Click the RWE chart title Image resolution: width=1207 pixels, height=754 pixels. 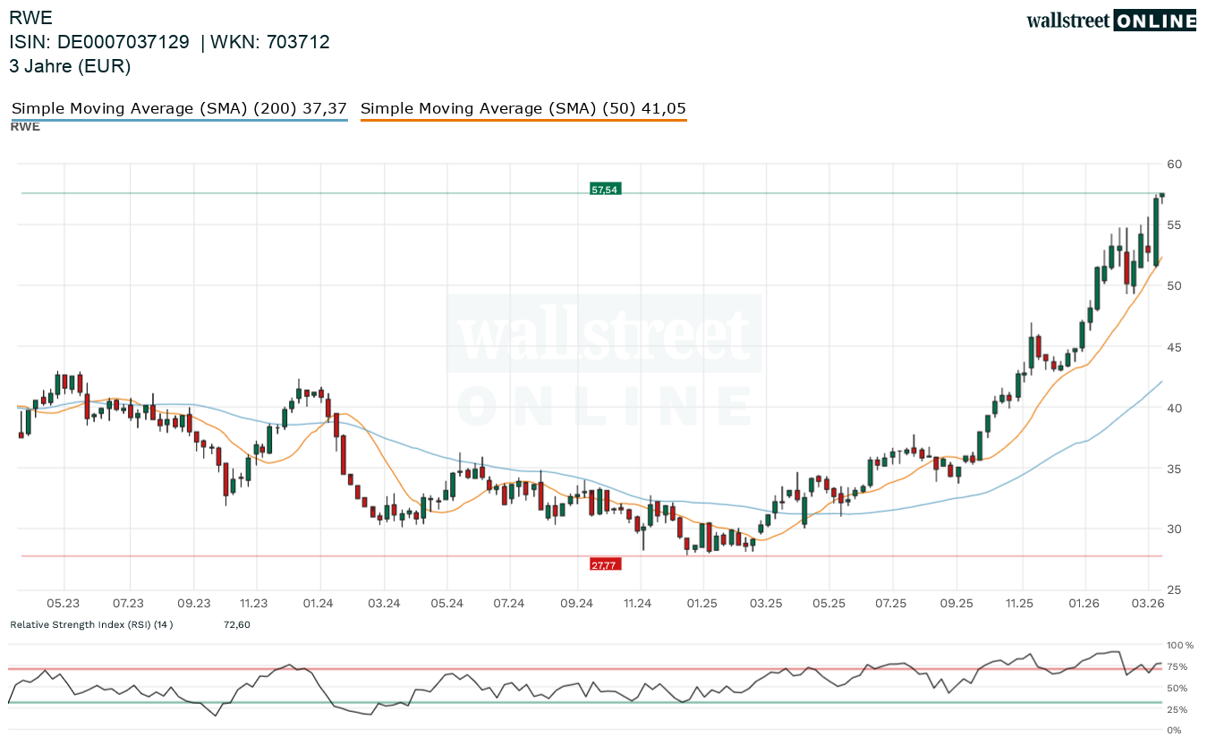point(30,18)
